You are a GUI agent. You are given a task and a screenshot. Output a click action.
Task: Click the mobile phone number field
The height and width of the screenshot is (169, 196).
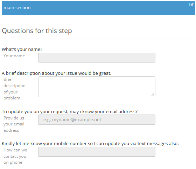pos(97,152)
